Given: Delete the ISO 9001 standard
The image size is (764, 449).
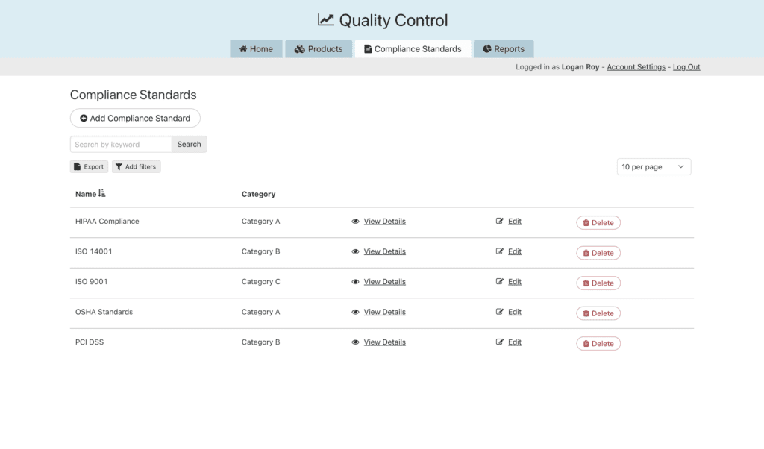Looking at the screenshot, I should [x=598, y=283].
